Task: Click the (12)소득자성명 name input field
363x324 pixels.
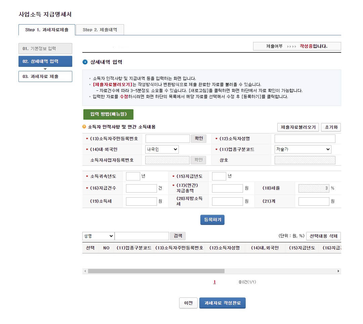Action: coord(305,138)
